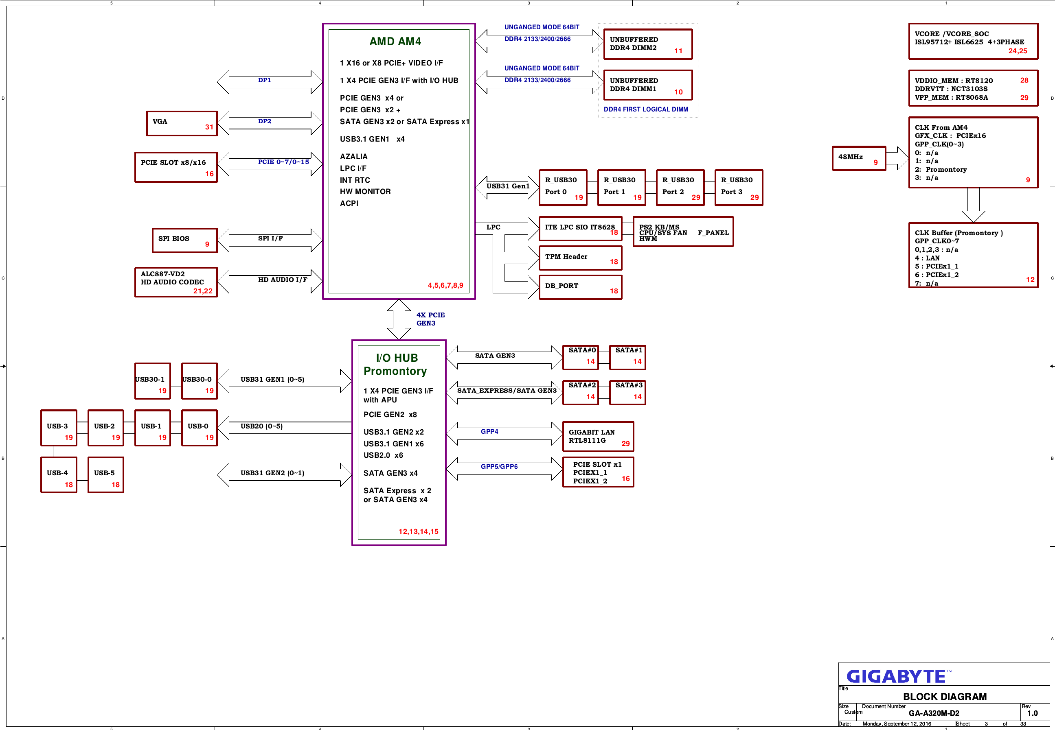The height and width of the screenshot is (730, 1055).
Task: Click the top UNGANGED MODE 64BIT label
Action: click(542, 27)
